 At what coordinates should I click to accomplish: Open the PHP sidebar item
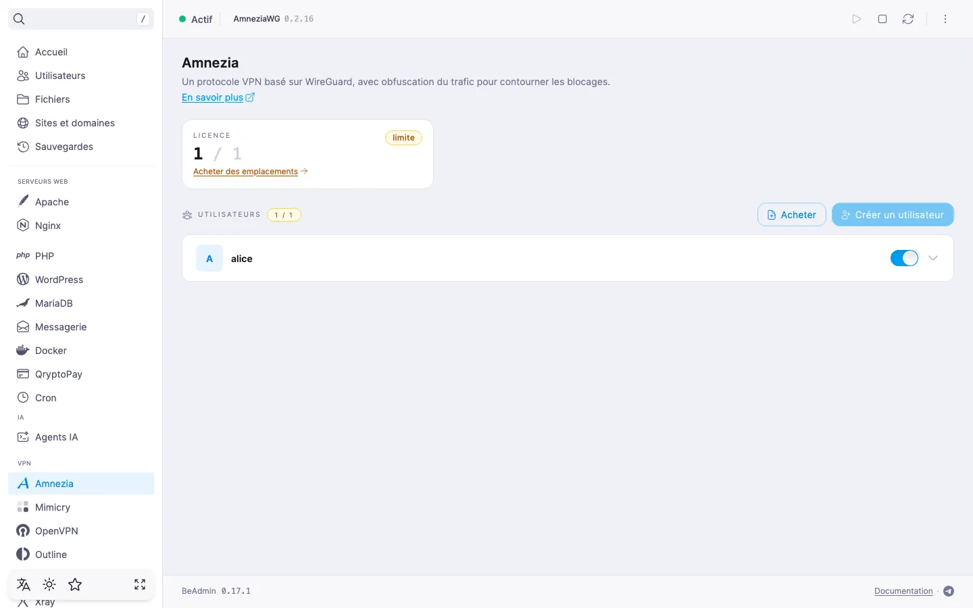point(81,255)
